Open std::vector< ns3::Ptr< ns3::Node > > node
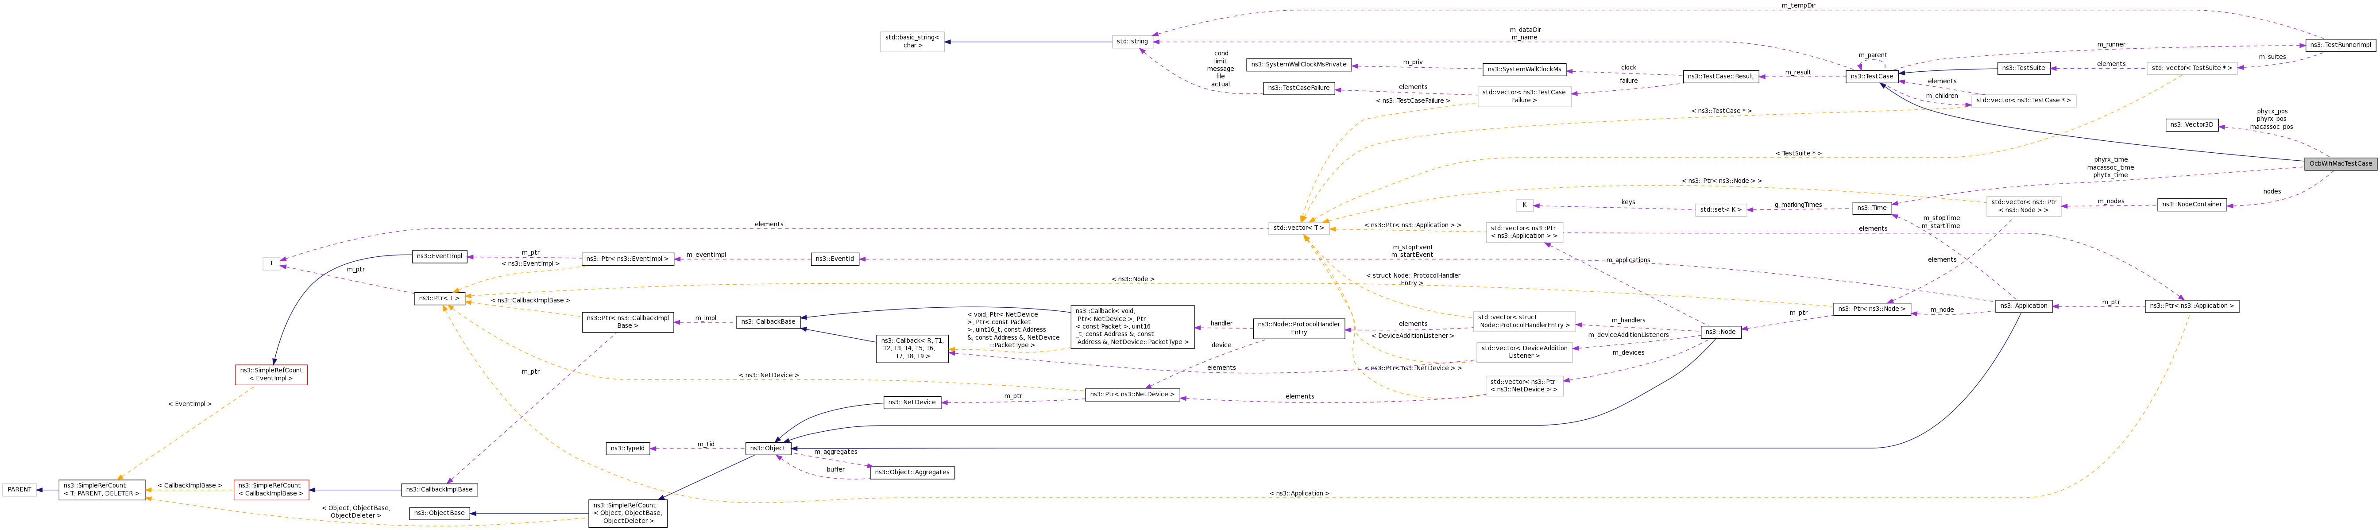Screen dimensions: 2380x530 [2023, 206]
